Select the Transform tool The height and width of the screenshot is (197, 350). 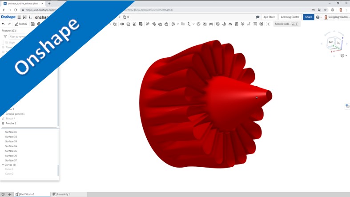(134, 24)
